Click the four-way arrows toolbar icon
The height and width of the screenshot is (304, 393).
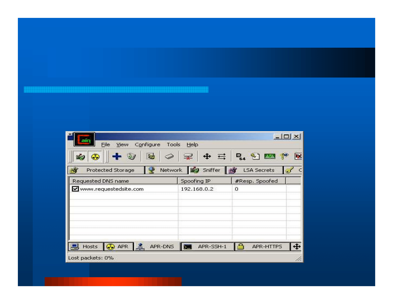(x=207, y=156)
